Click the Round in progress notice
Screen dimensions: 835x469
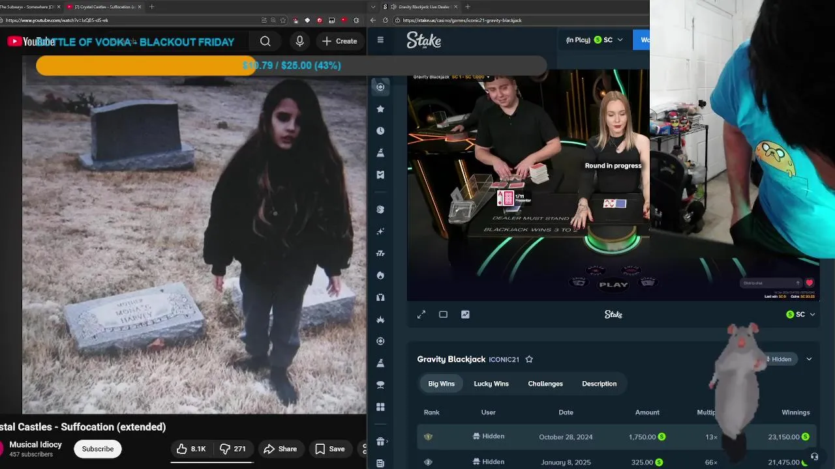pos(613,165)
